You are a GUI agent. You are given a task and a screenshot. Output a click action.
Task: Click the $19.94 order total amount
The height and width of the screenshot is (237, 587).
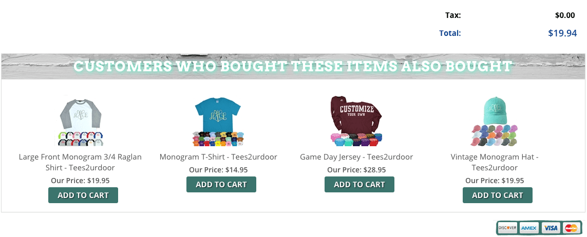(x=562, y=33)
